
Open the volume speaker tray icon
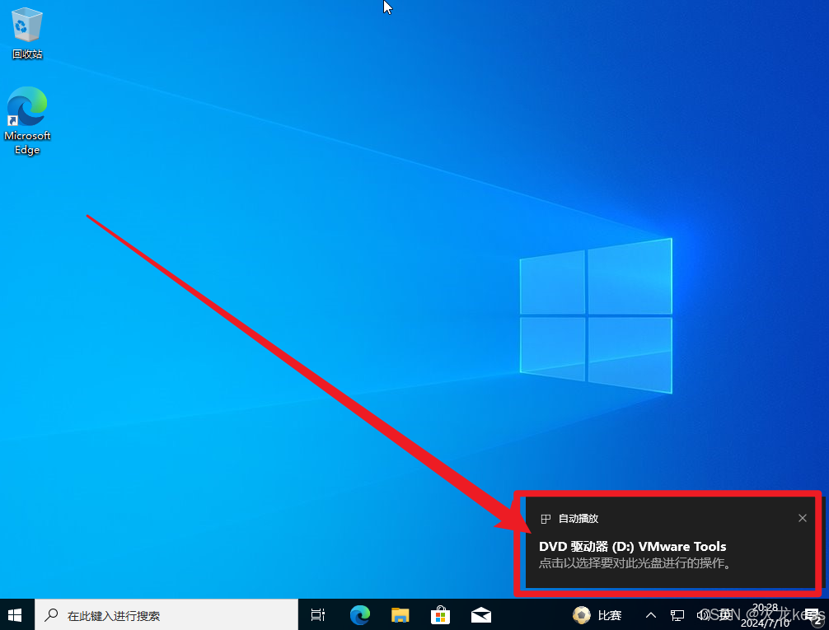pyautogui.click(x=703, y=615)
